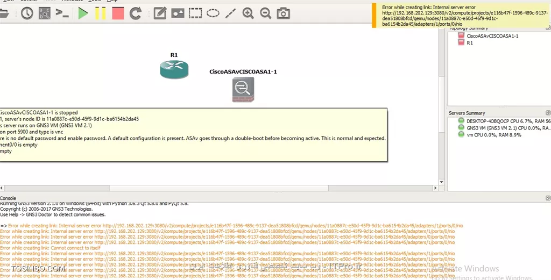Select CiscoASAvCISCOASA1-1 in Topology Summary
The height and width of the screenshot is (280, 551).
coord(492,36)
